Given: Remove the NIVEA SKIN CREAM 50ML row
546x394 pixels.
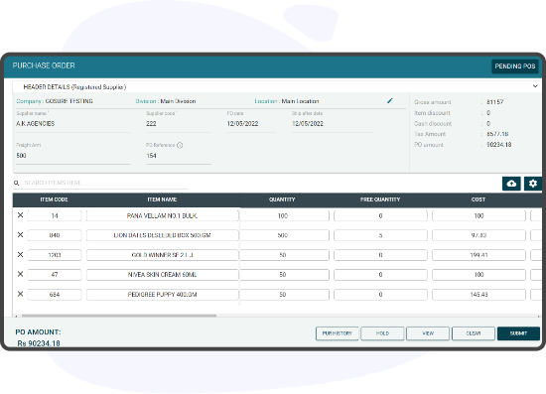Looking at the screenshot, I should 20,274.
